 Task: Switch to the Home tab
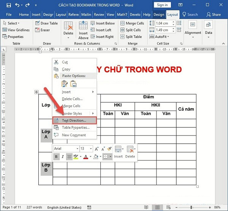pos(24,14)
